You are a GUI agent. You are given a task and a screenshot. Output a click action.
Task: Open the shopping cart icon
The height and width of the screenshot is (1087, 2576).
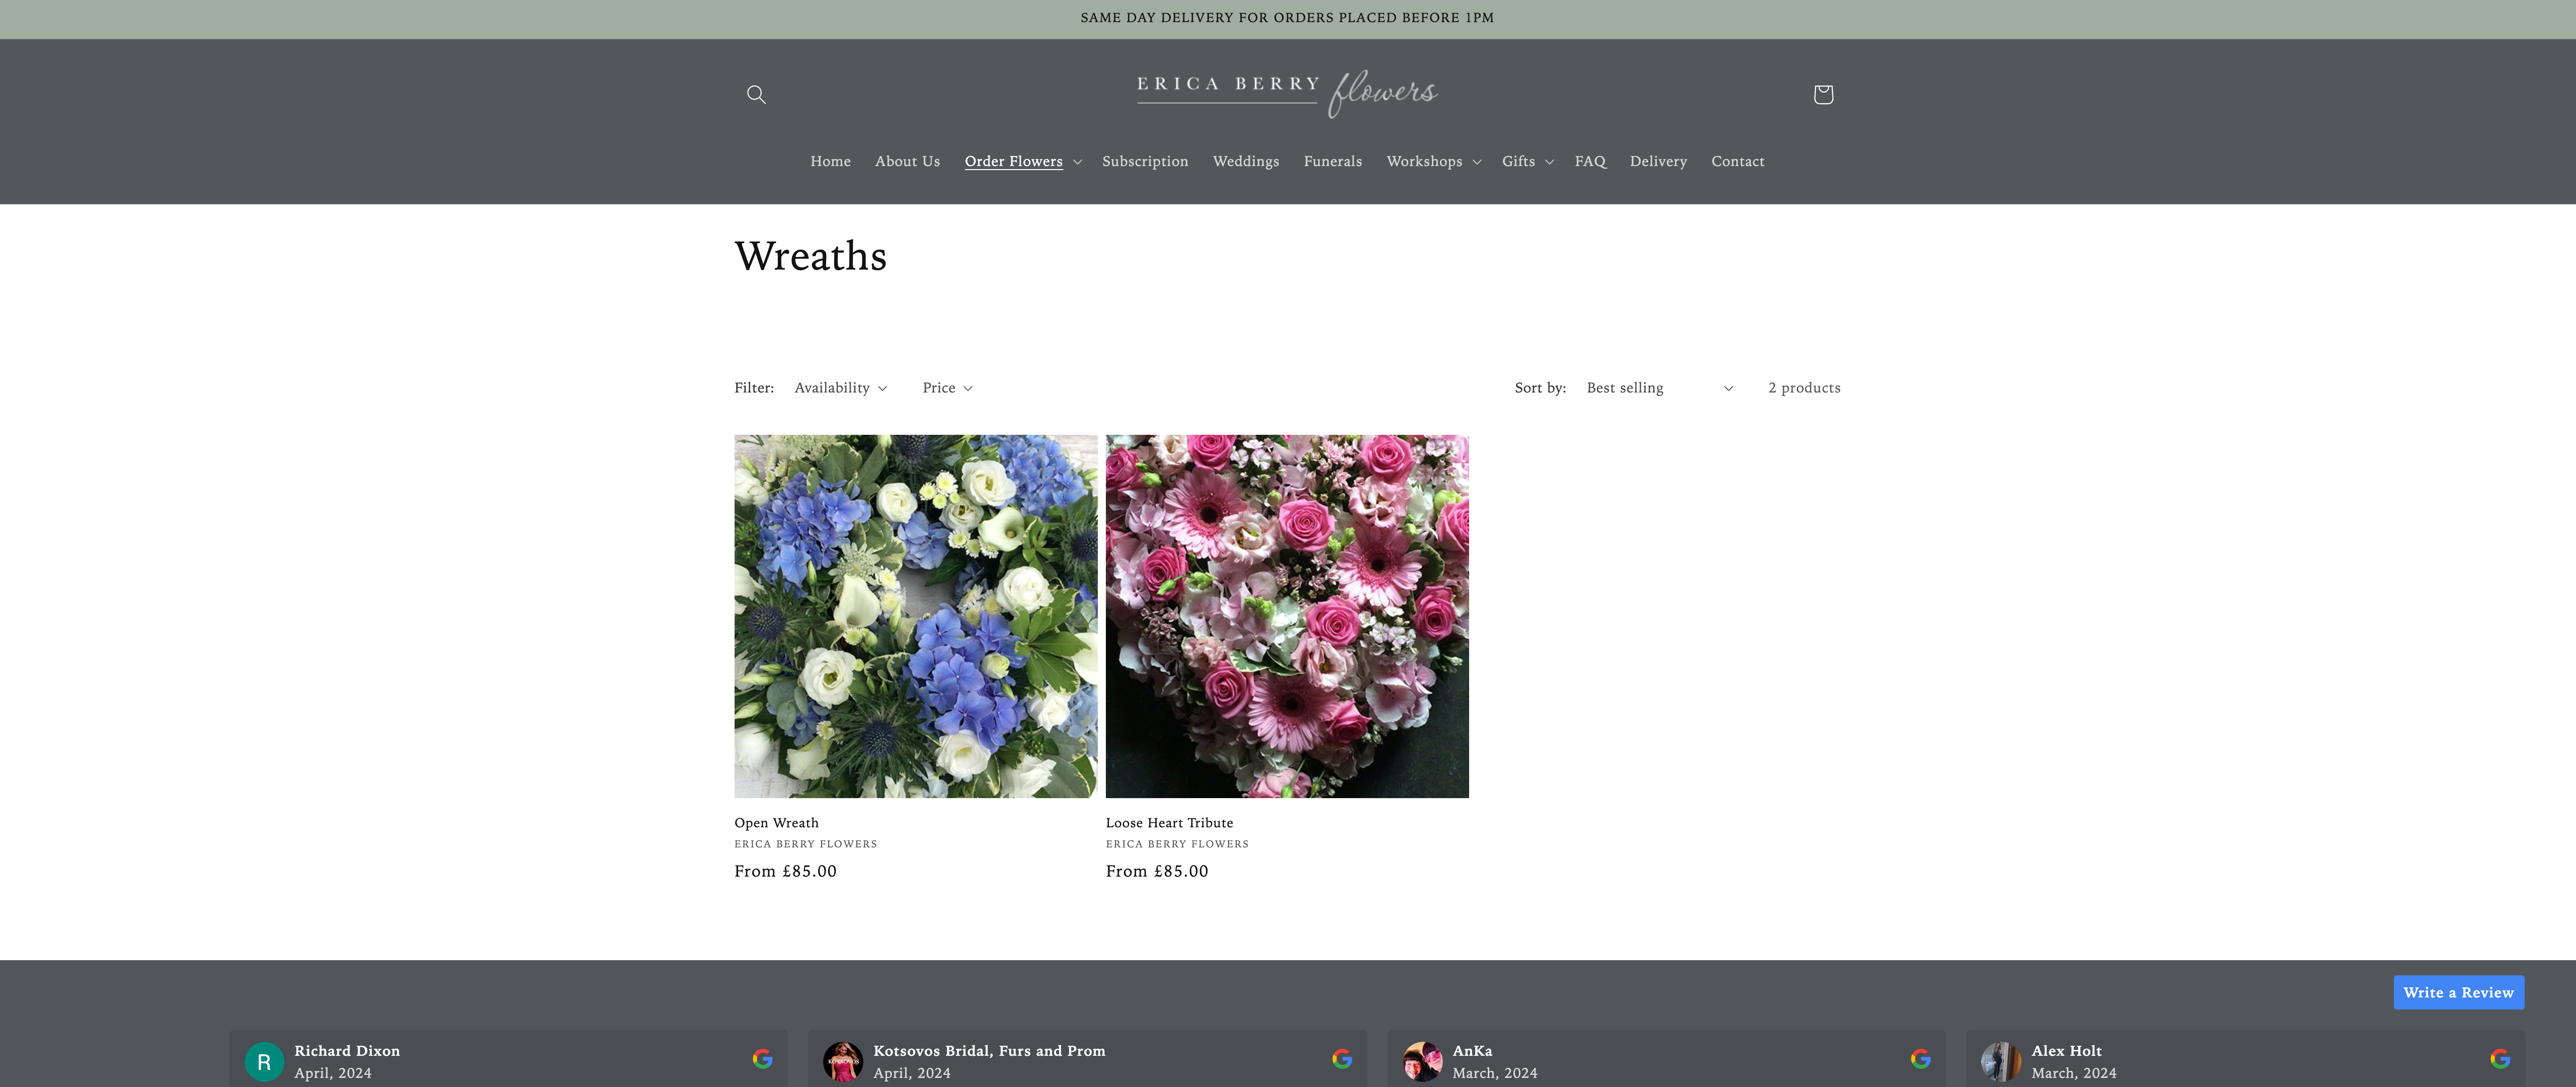pyautogui.click(x=1822, y=94)
